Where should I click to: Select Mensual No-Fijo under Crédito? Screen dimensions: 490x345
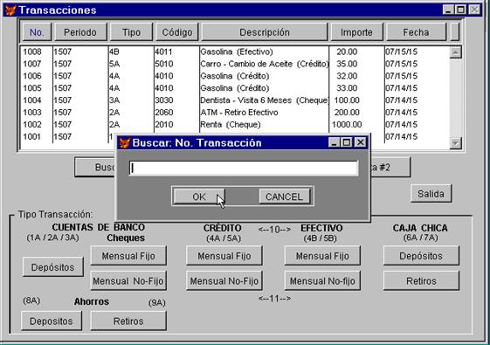[224, 281]
